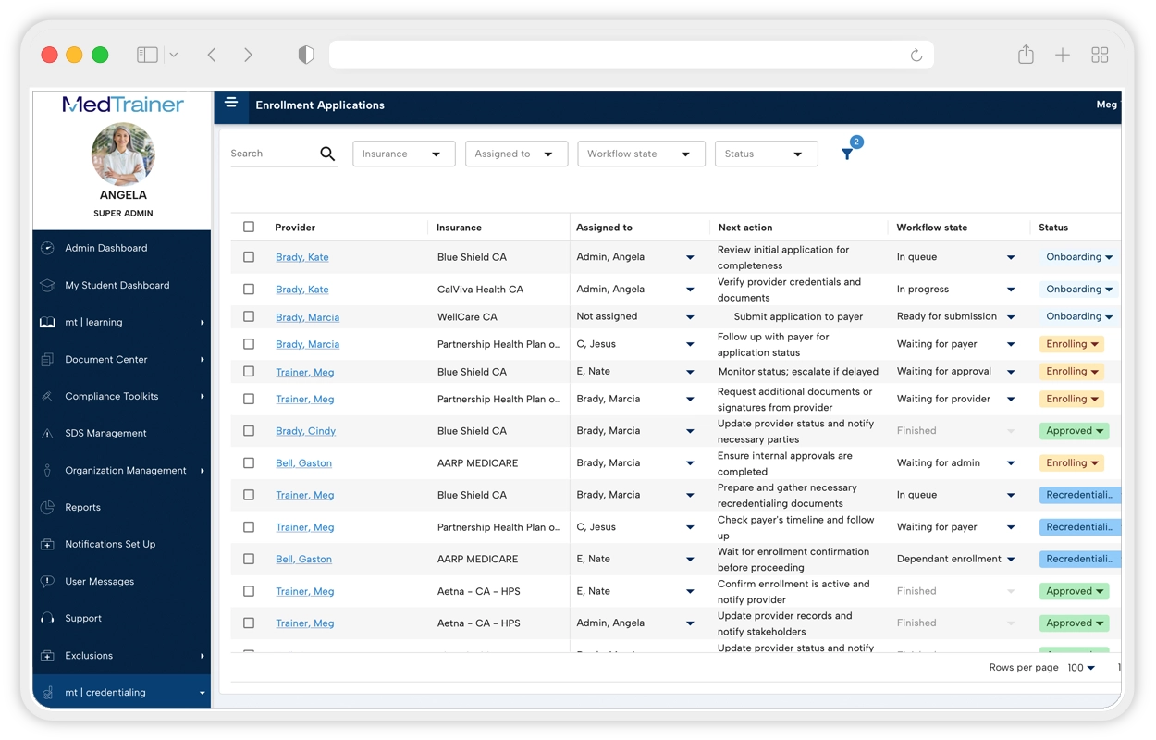Open the Status filter dropdown
The image size is (1156, 740).
766,154
